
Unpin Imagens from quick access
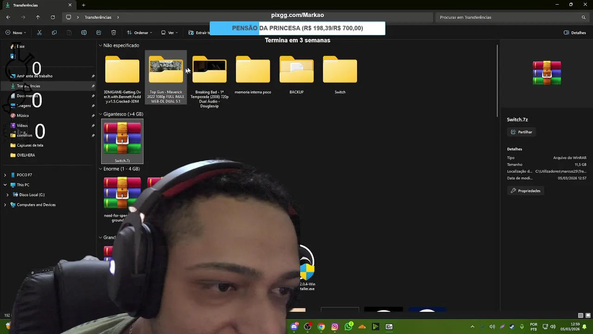point(93,106)
